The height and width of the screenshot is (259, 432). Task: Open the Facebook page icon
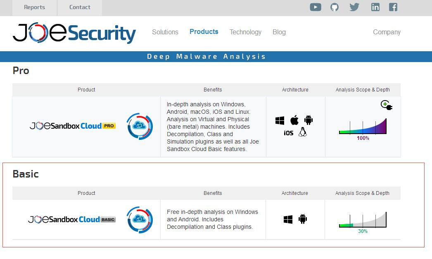tap(393, 7)
